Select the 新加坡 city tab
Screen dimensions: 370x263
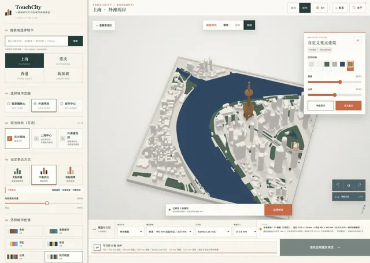63,75
